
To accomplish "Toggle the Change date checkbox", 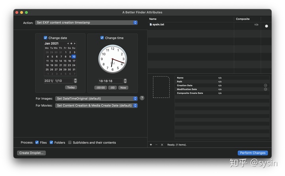I will point(46,38).
